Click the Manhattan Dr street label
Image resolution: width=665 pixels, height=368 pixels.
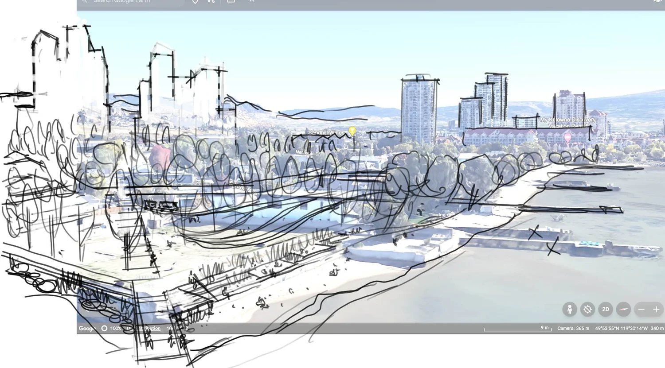point(308,153)
